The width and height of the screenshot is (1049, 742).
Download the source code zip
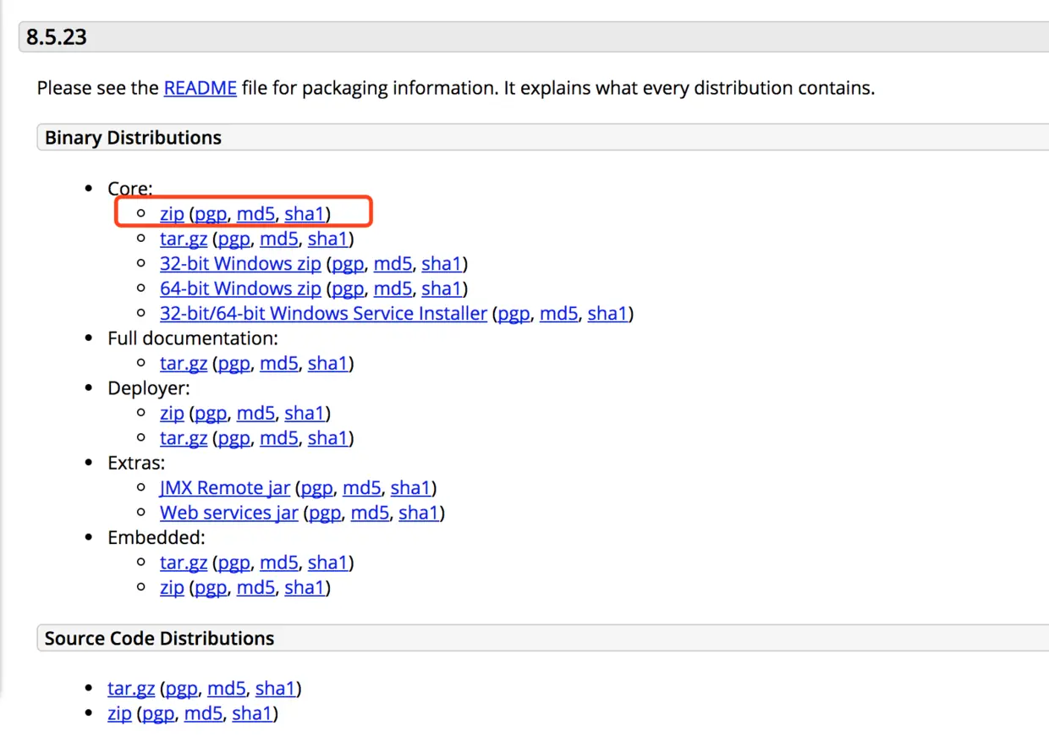[x=119, y=713]
